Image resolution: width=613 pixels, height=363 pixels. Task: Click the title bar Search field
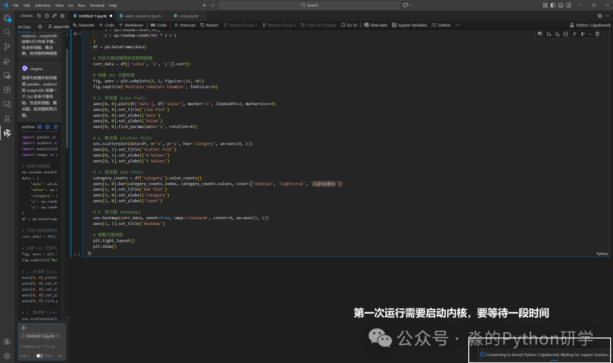[x=309, y=5]
